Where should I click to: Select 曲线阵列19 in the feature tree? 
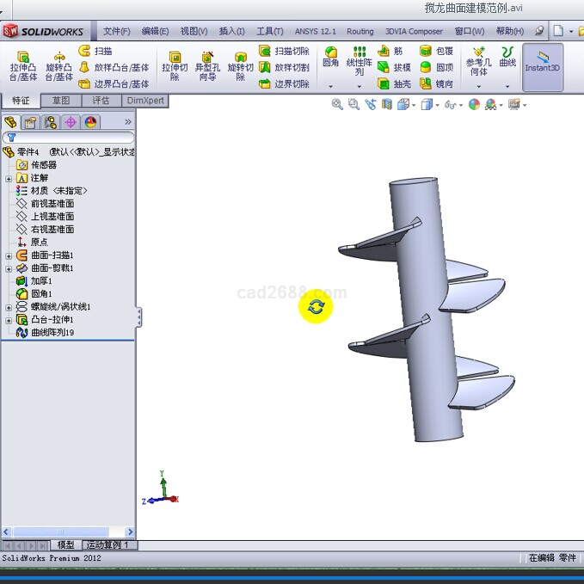pyautogui.click(x=52, y=332)
